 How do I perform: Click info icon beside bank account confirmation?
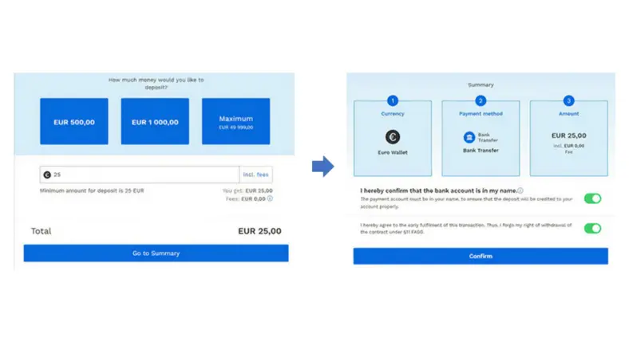[520, 190]
